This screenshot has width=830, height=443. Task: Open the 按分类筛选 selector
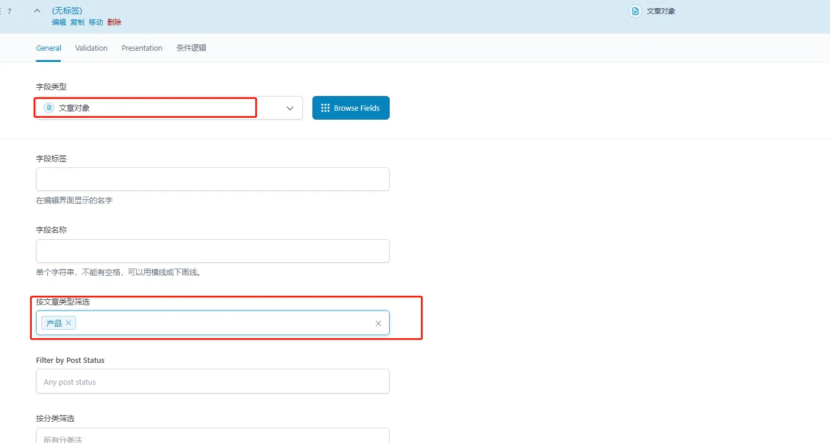(x=212, y=436)
